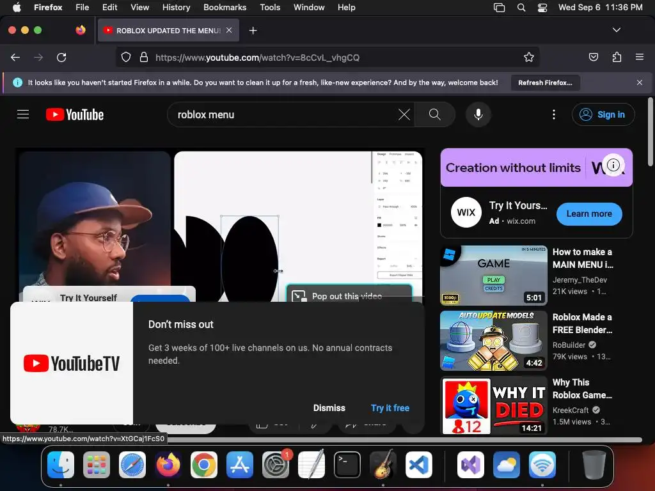
Task: Open the Tools menu
Action: point(270,7)
